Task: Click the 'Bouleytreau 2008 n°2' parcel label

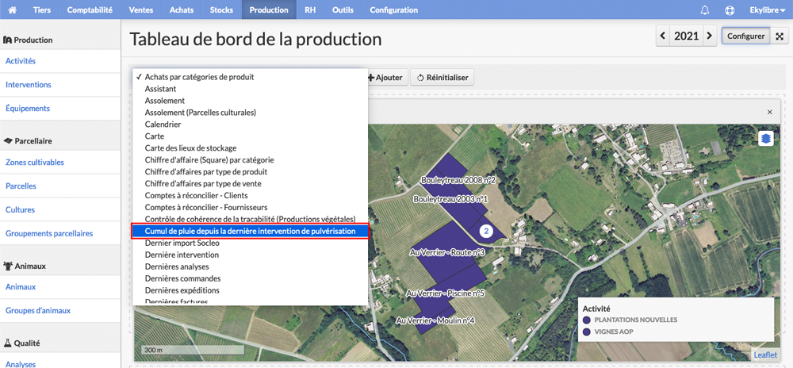Action: click(x=458, y=180)
